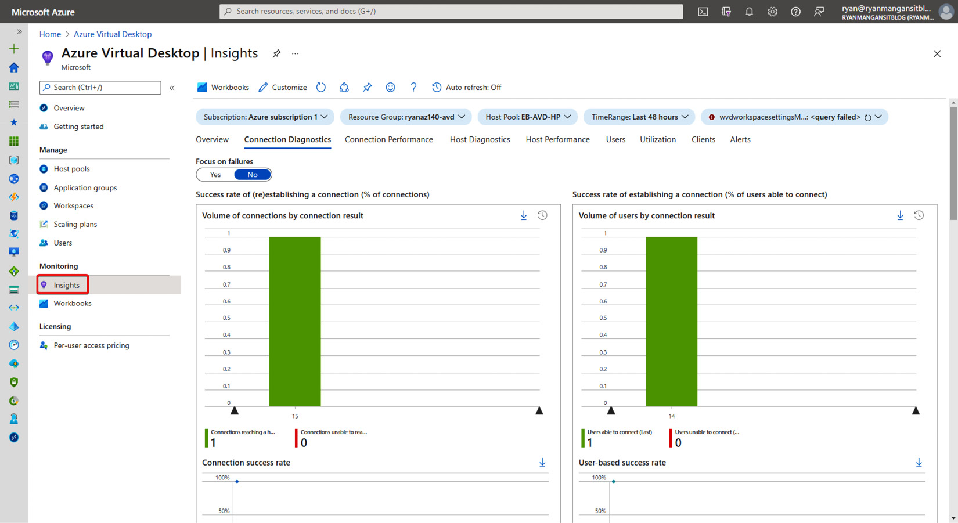
Task: Click left range marker on connections chart
Action: [235, 411]
